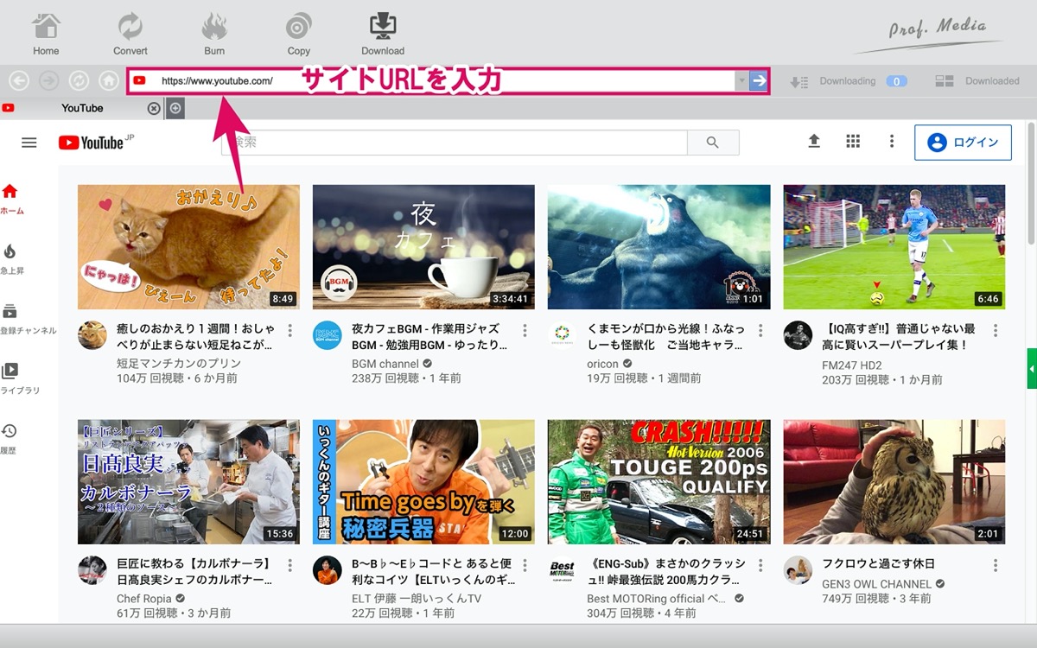Image resolution: width=1037 pixels, height=648 pixels.
Task: Click the oricon channel avatar
Action: [563, 335]
